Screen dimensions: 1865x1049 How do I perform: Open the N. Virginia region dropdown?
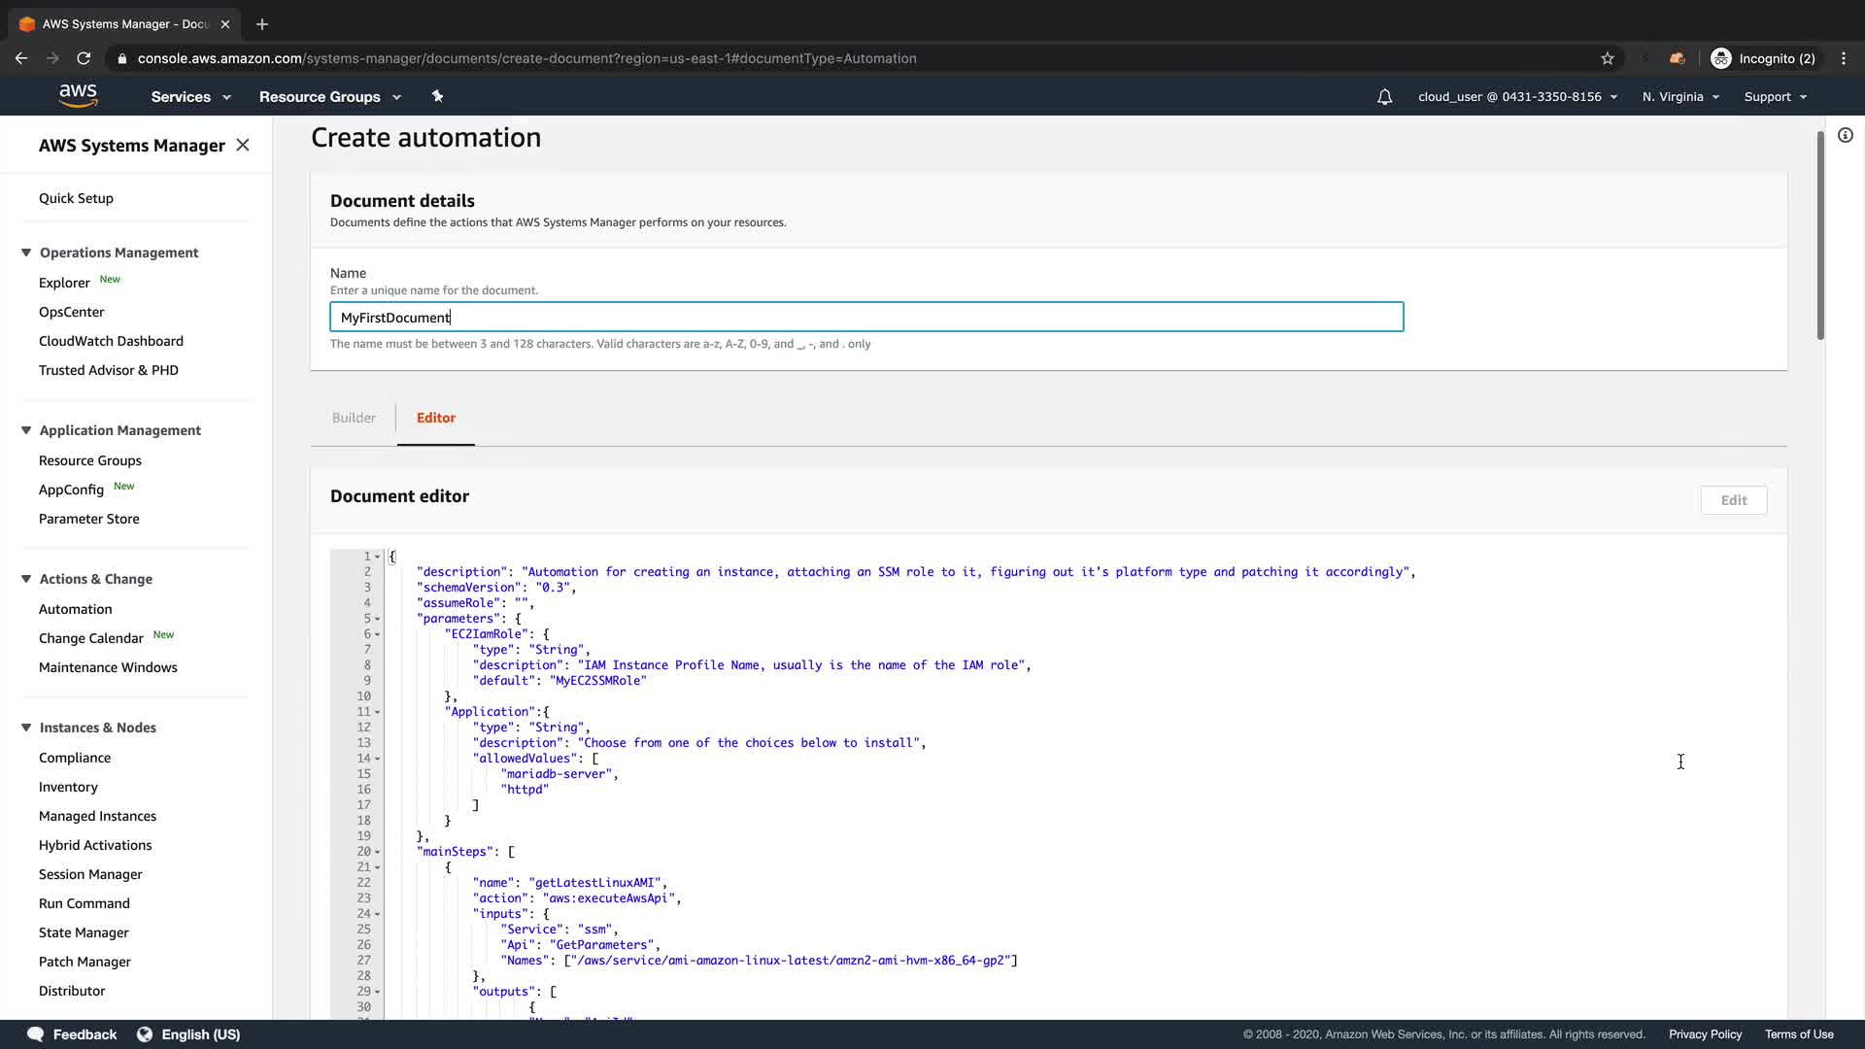point(1680,97)
